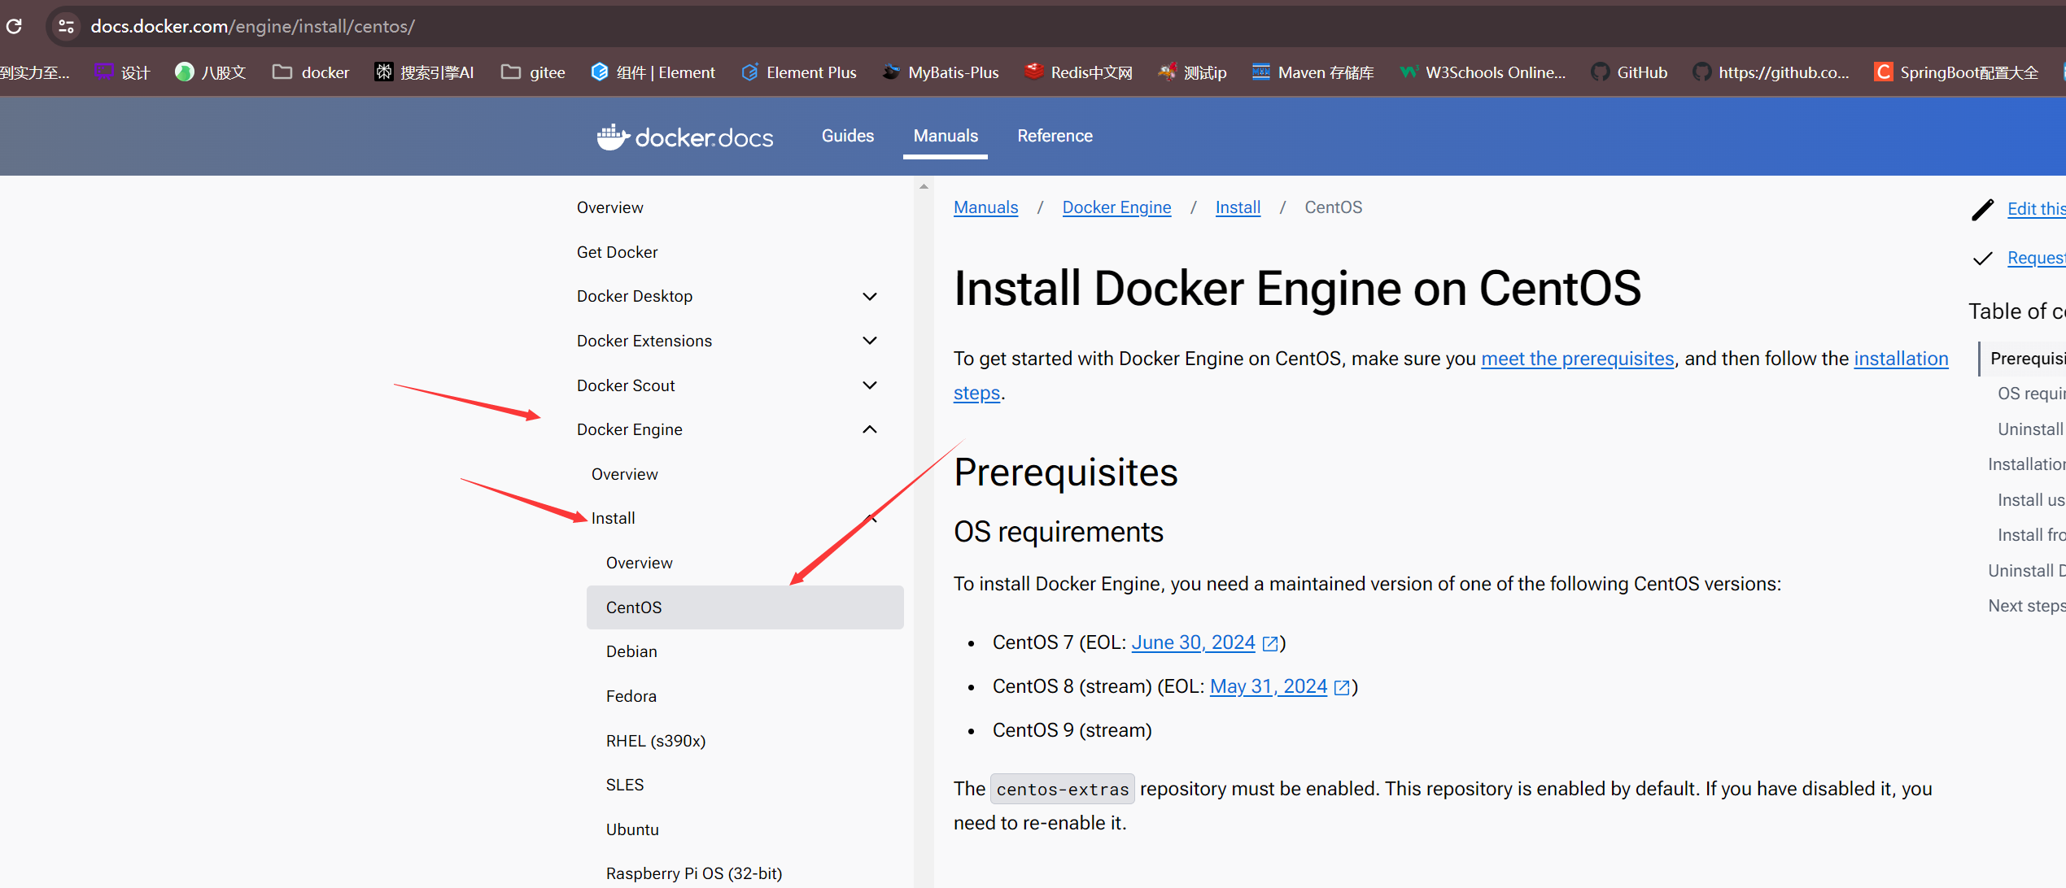Open the gitee bookmarks folder
This screenshot has width=2066, height=888.
[533, 72]
